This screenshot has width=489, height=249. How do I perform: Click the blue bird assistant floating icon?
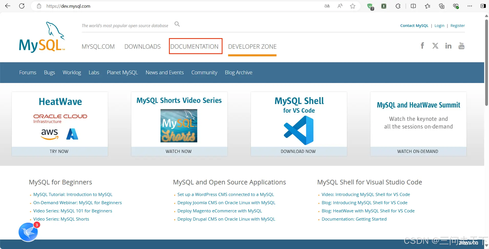28,232
